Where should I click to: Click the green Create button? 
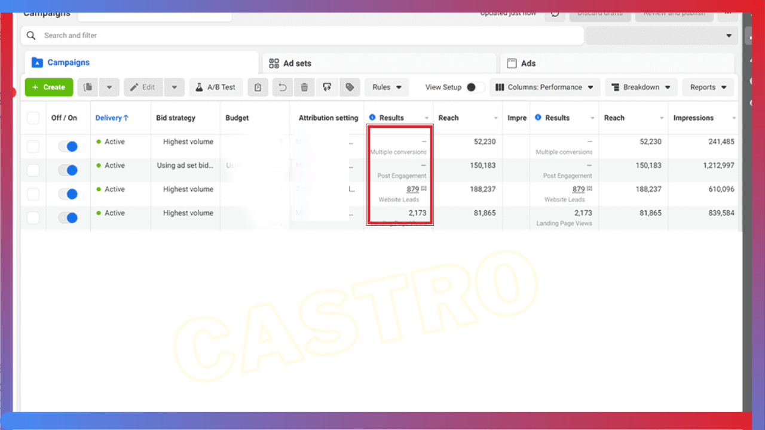[x=49, y=87]
